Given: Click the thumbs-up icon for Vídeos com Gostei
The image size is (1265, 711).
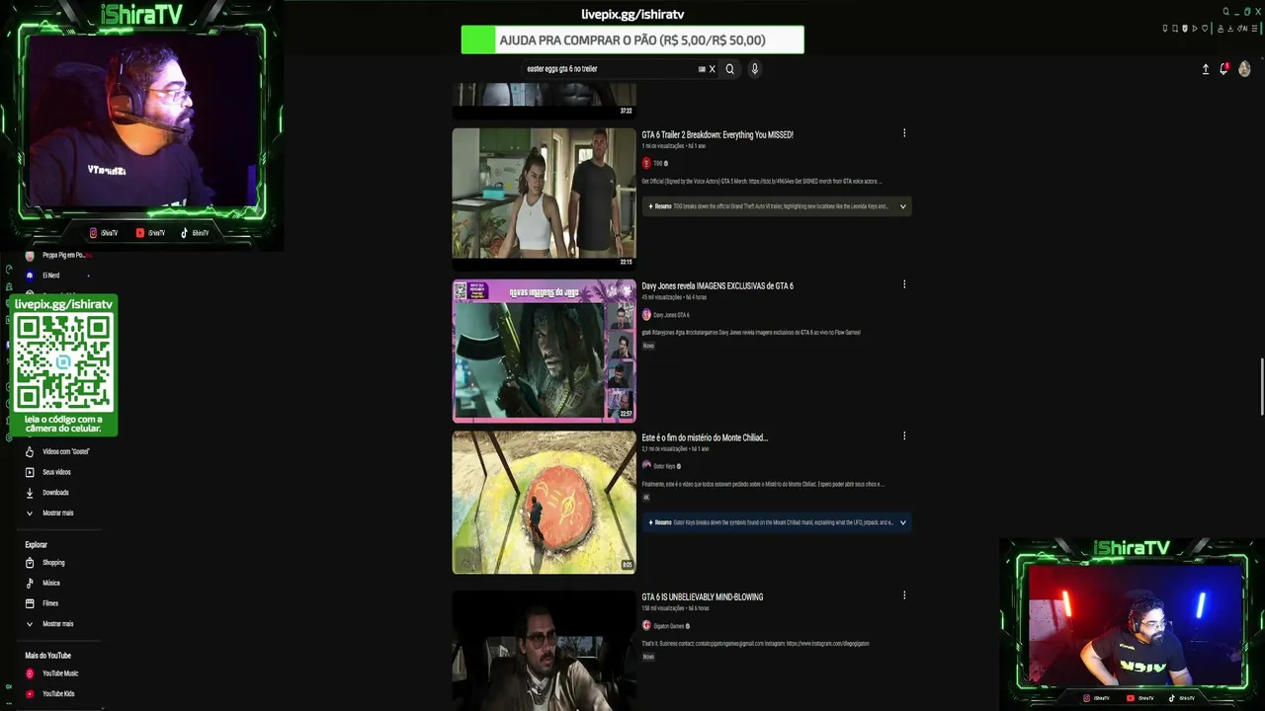Looking at the screenshot, I should (30, 451).
